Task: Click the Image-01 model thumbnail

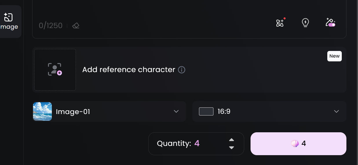Action: click(43, 111)
